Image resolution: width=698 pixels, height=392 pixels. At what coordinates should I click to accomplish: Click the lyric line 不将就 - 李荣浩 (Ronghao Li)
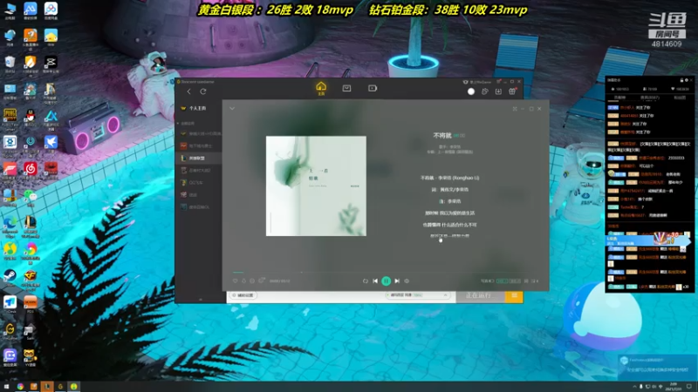pos(449,178)
